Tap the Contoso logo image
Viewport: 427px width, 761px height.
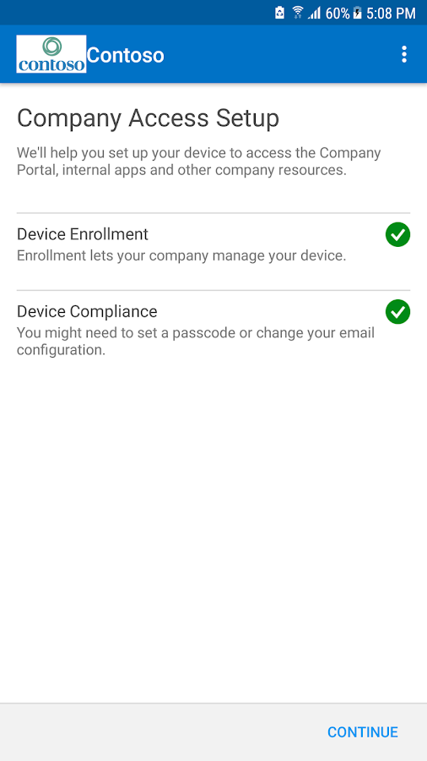(x=51, y=54)
